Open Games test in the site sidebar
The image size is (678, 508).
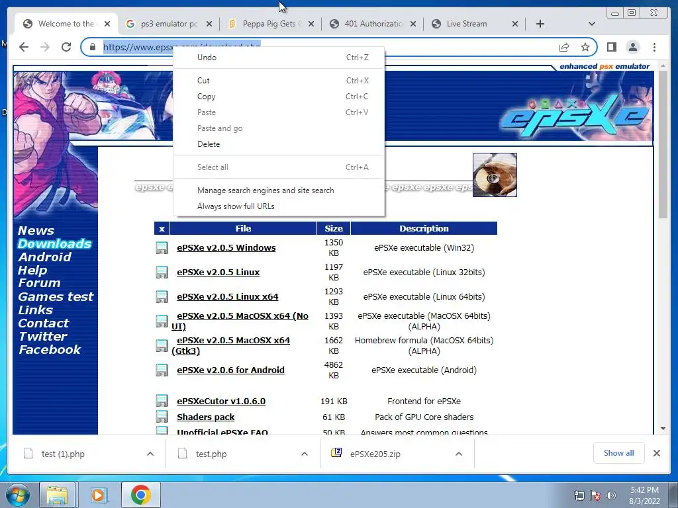click(x=56, y=297)
